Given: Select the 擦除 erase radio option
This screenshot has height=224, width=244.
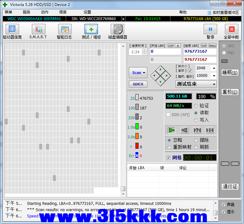Looking at the screenshot, I should [x=196, y=140].
